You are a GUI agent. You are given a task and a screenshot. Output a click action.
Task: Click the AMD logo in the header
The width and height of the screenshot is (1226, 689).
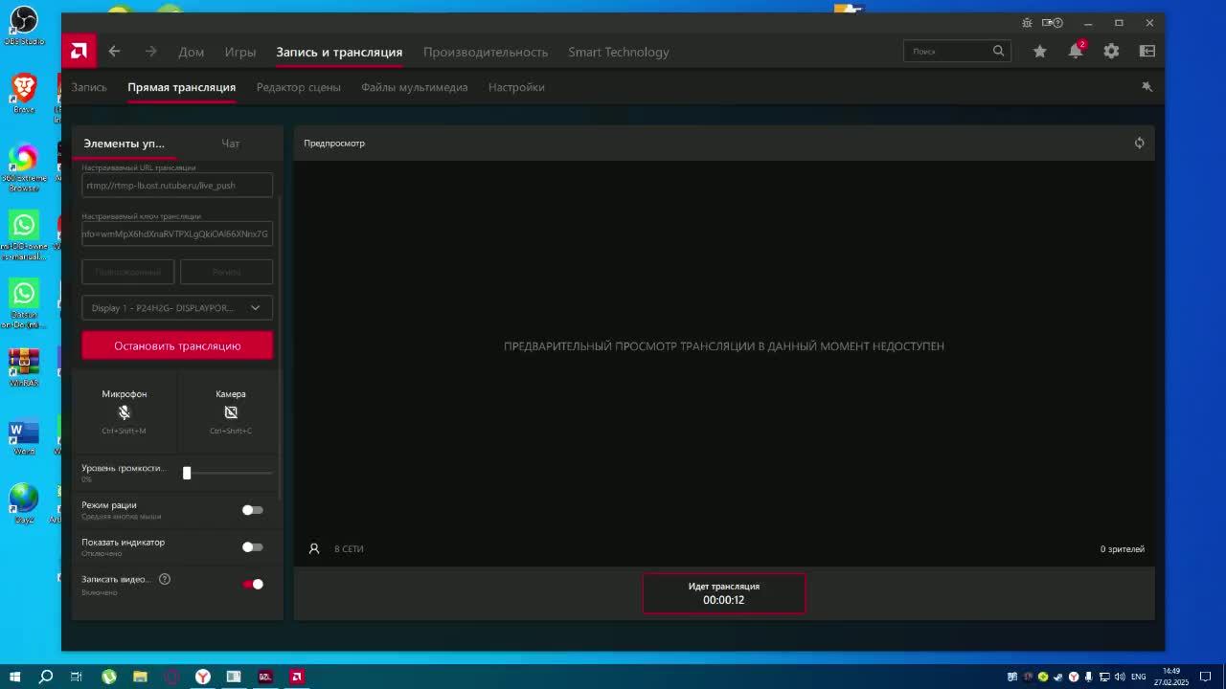point(79,52)
